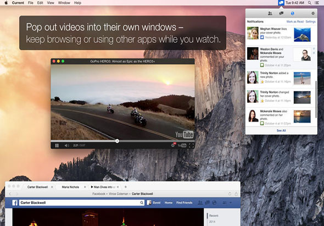Viewport: 324px width, 226px height.
Task: Click the Facebook logo in browser window
Action: 15,202
